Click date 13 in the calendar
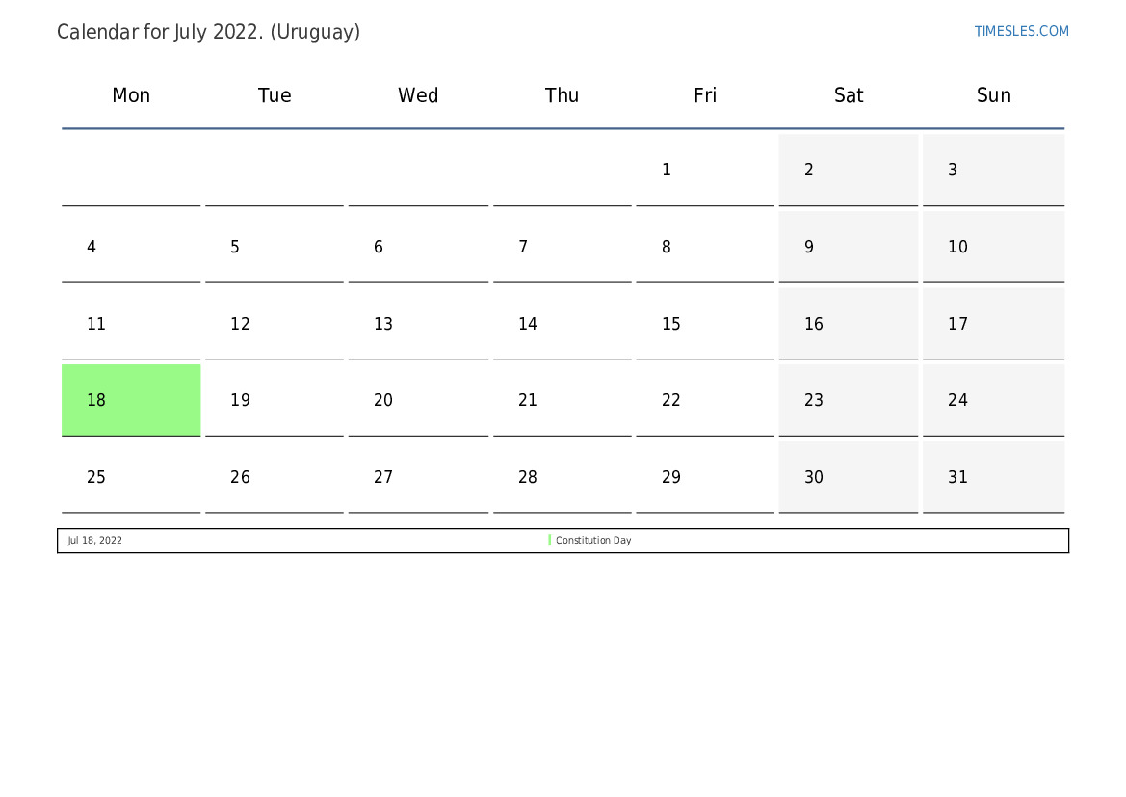Viewport: 1126px width, 797px height. pos(418,324)
